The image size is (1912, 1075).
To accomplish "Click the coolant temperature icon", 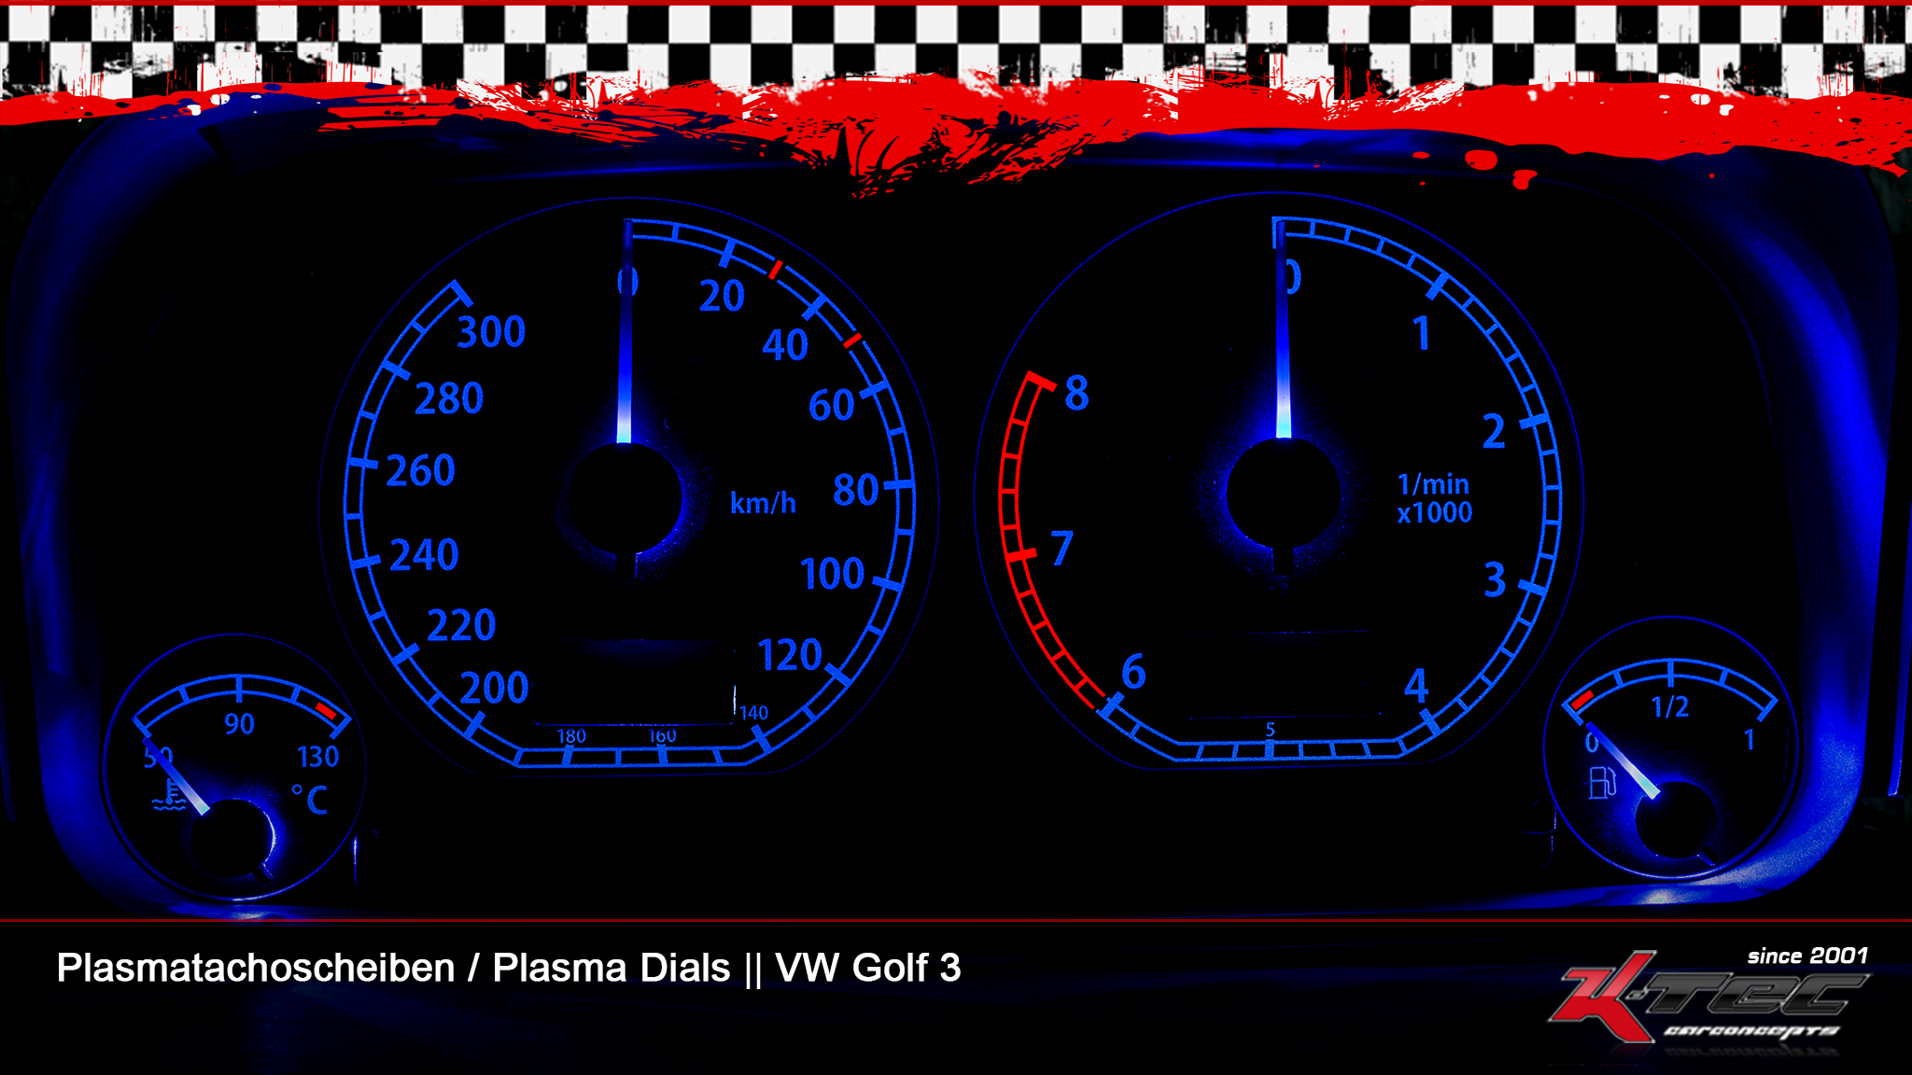I will 170,796.
